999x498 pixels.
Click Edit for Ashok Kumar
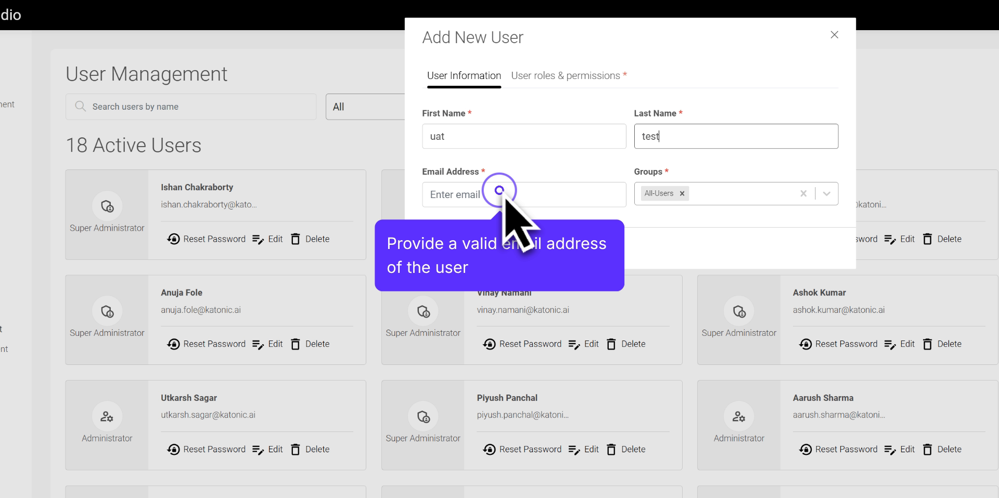[x=900, y=344]
